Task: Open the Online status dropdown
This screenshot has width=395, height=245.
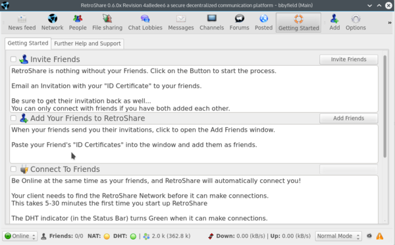Action: 20,236
